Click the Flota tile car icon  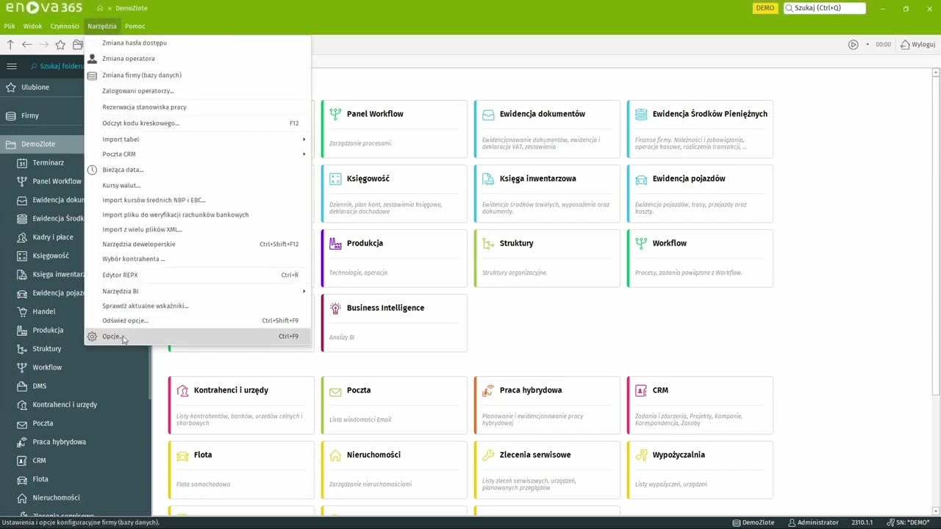click(x=182, y=455)
